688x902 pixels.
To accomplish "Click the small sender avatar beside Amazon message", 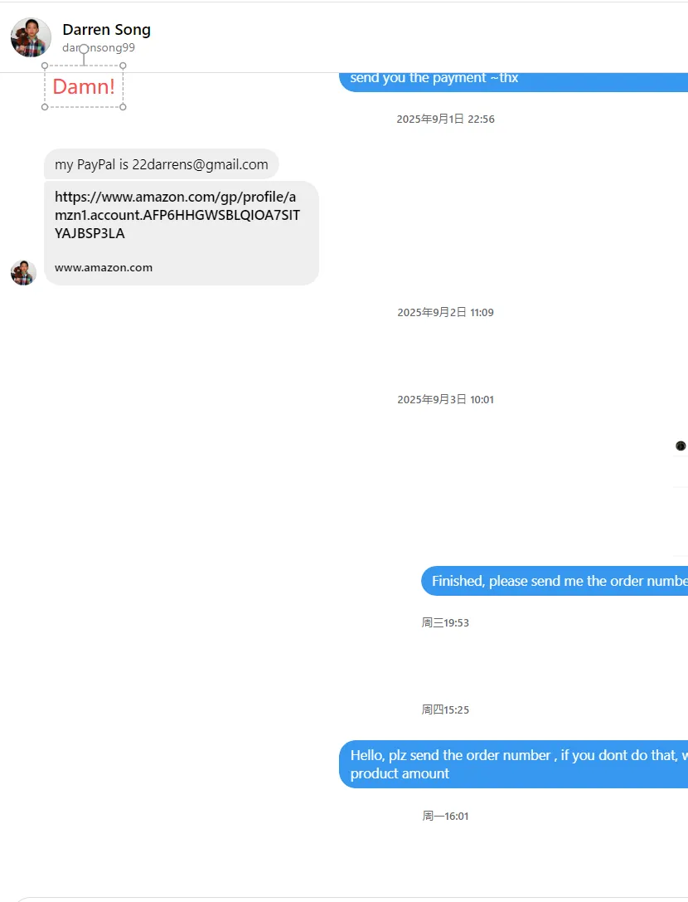I will pyautogui.click(x=23, y=273).
